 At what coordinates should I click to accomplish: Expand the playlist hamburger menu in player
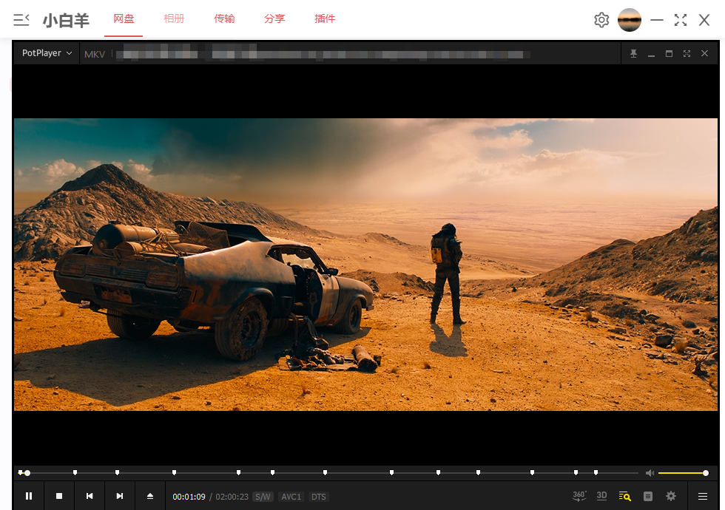[x=703, y=496]
